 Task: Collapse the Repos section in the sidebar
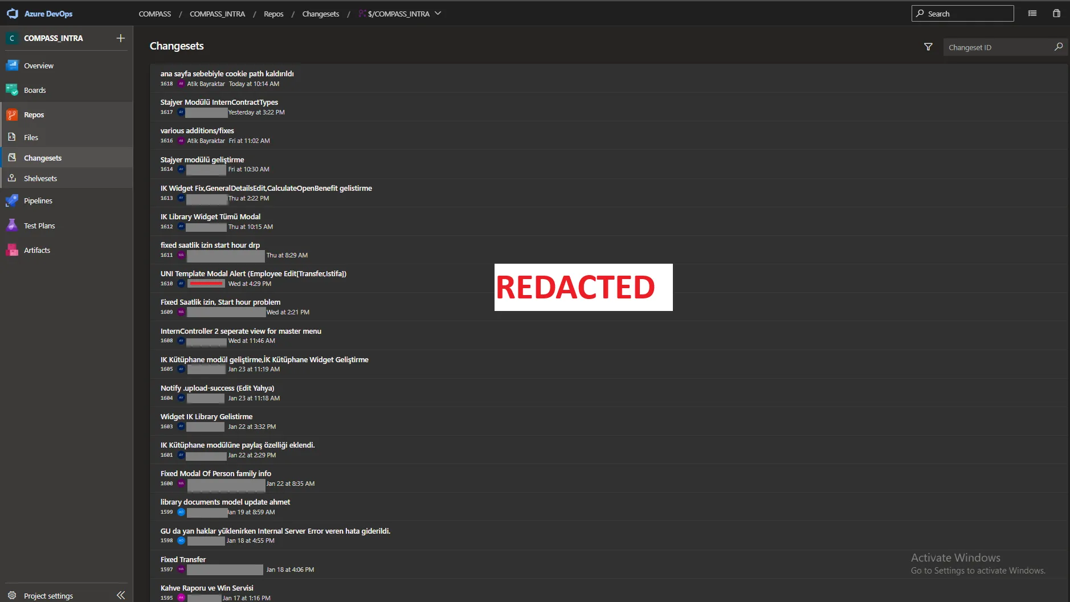[x=34, y=114]
